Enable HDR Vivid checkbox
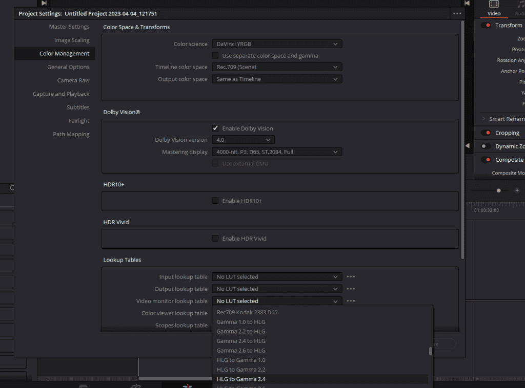This screenshot has width=525, height=388. click(215, 239)
